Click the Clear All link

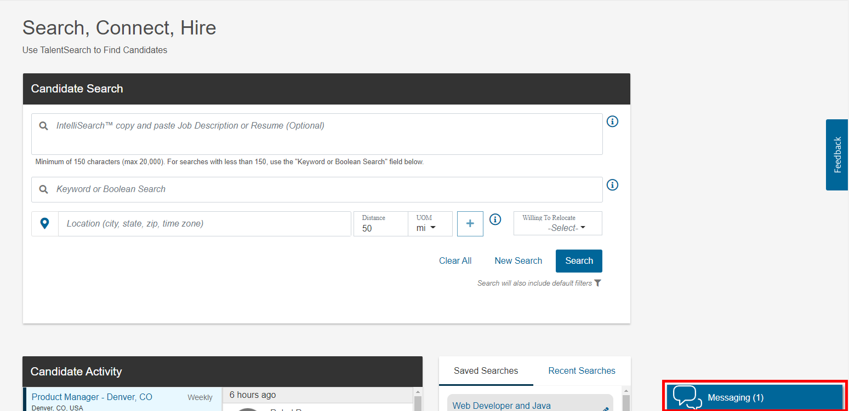click(455, 261)
